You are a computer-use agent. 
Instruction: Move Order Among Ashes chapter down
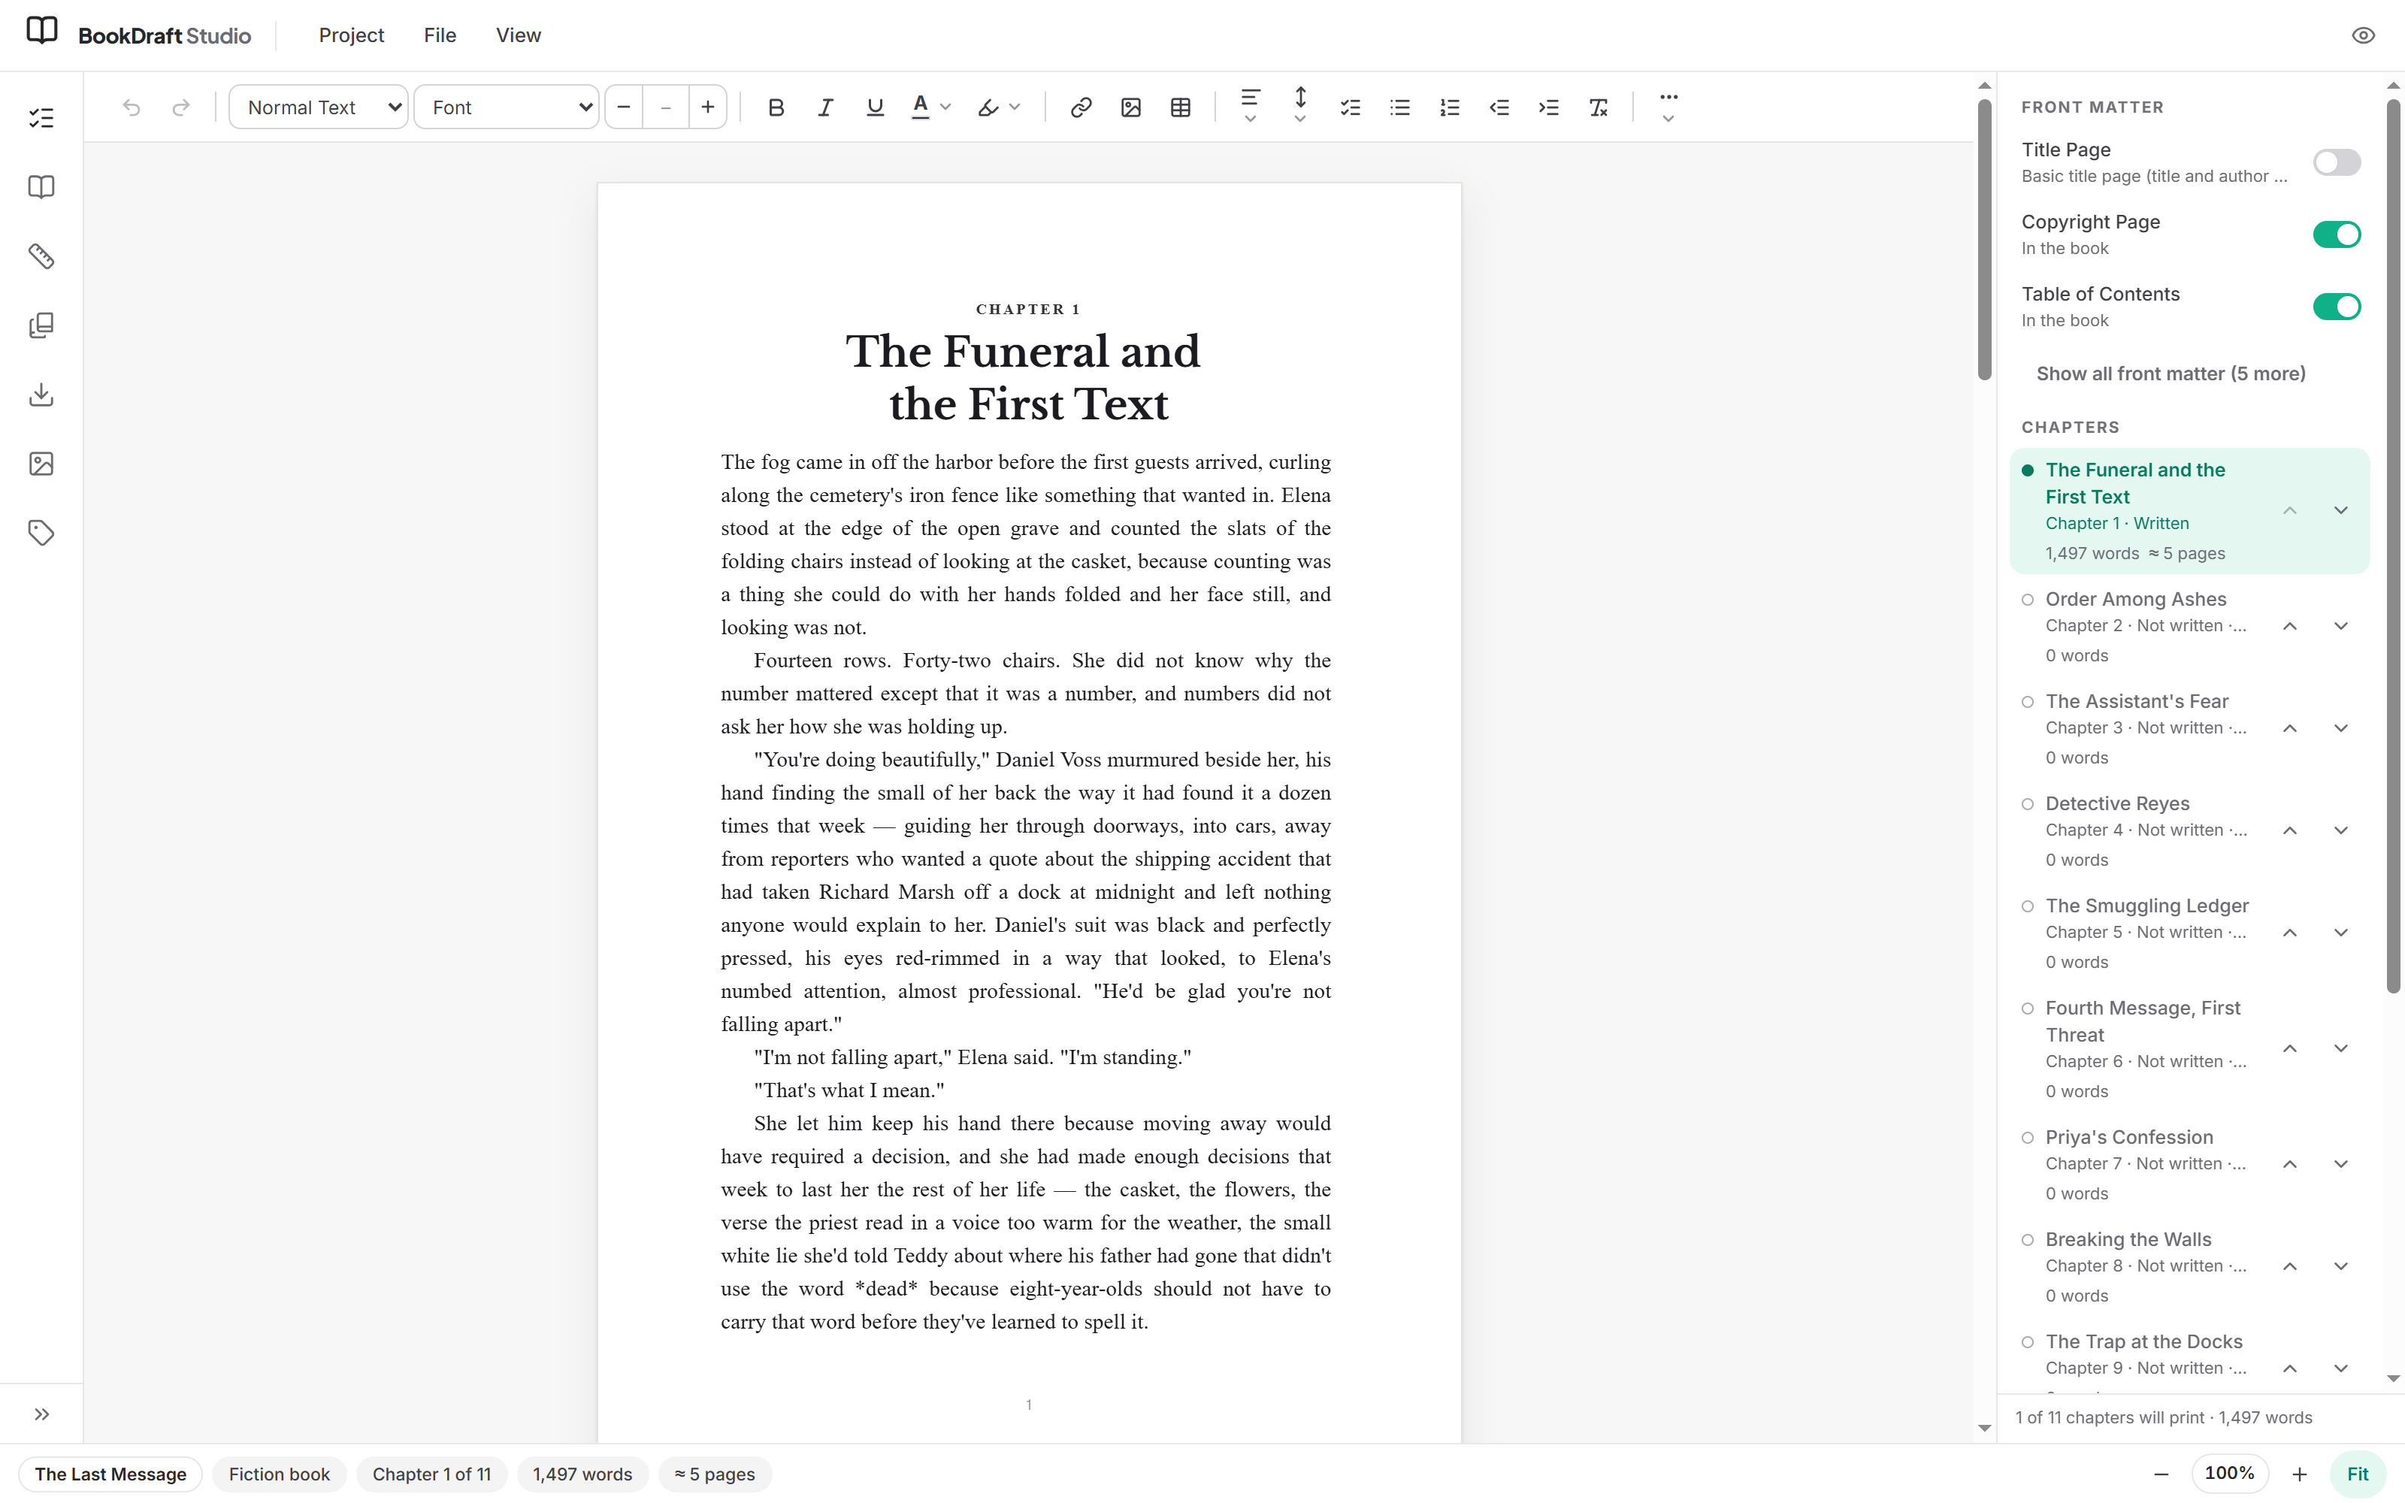pyautogui.click(x=2340, y=626)
